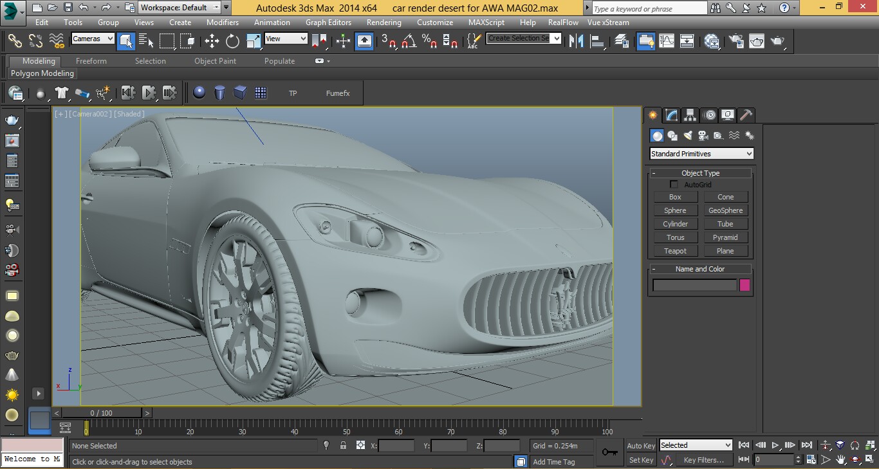Open Render Setup teapot icon

point(736,41)
